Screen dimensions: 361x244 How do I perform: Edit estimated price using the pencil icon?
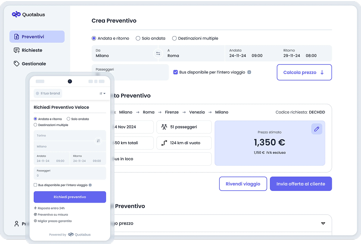pos(317,128)
